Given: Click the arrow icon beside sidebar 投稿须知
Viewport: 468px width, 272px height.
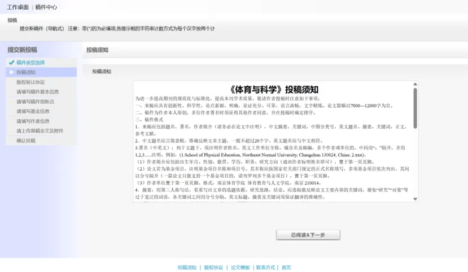Looking at the screenshot, I should point(11,72).
